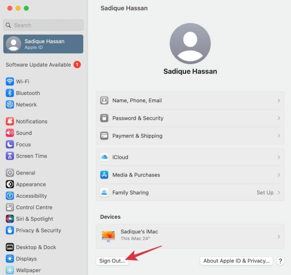Viewport: 291px width, 275px height.
Task: Open Software Update Available notice
Action: [x=38, y=65]
